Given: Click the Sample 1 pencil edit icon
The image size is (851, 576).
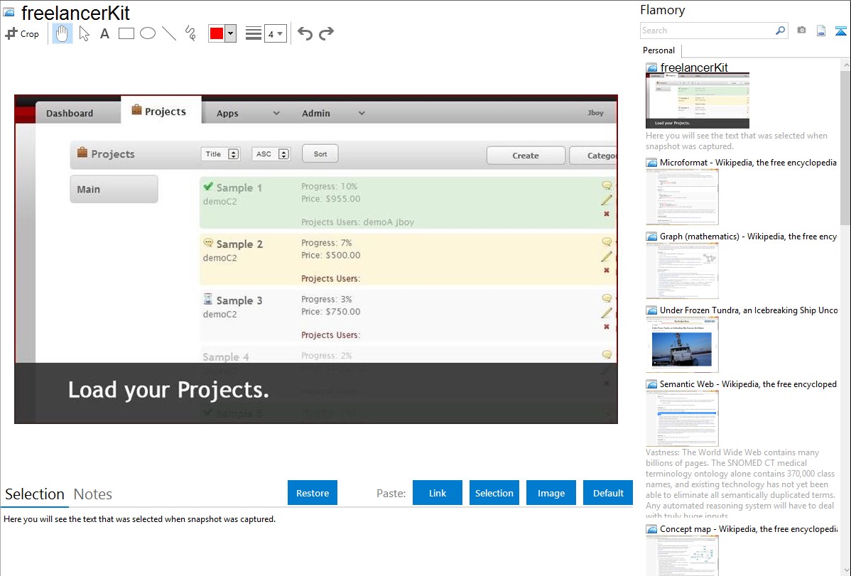Looking at the screenshot, I should [x=607, y=200].
